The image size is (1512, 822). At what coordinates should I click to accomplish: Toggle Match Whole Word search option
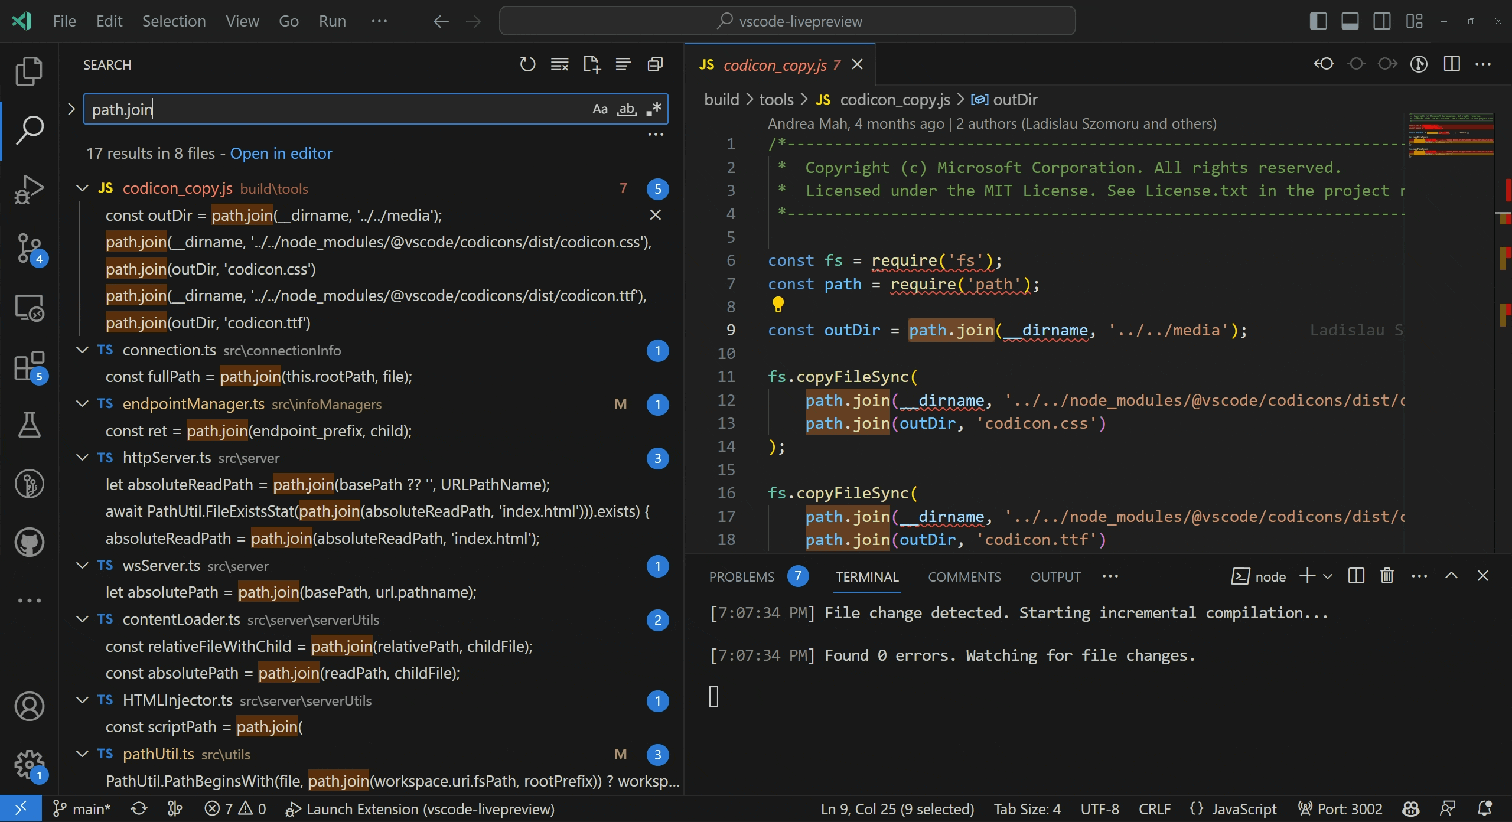(x=627, y=109)
